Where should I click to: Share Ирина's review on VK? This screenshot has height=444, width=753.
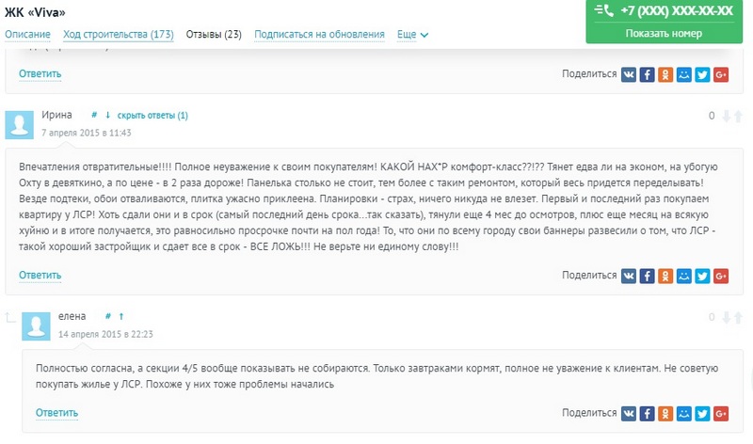629,276
